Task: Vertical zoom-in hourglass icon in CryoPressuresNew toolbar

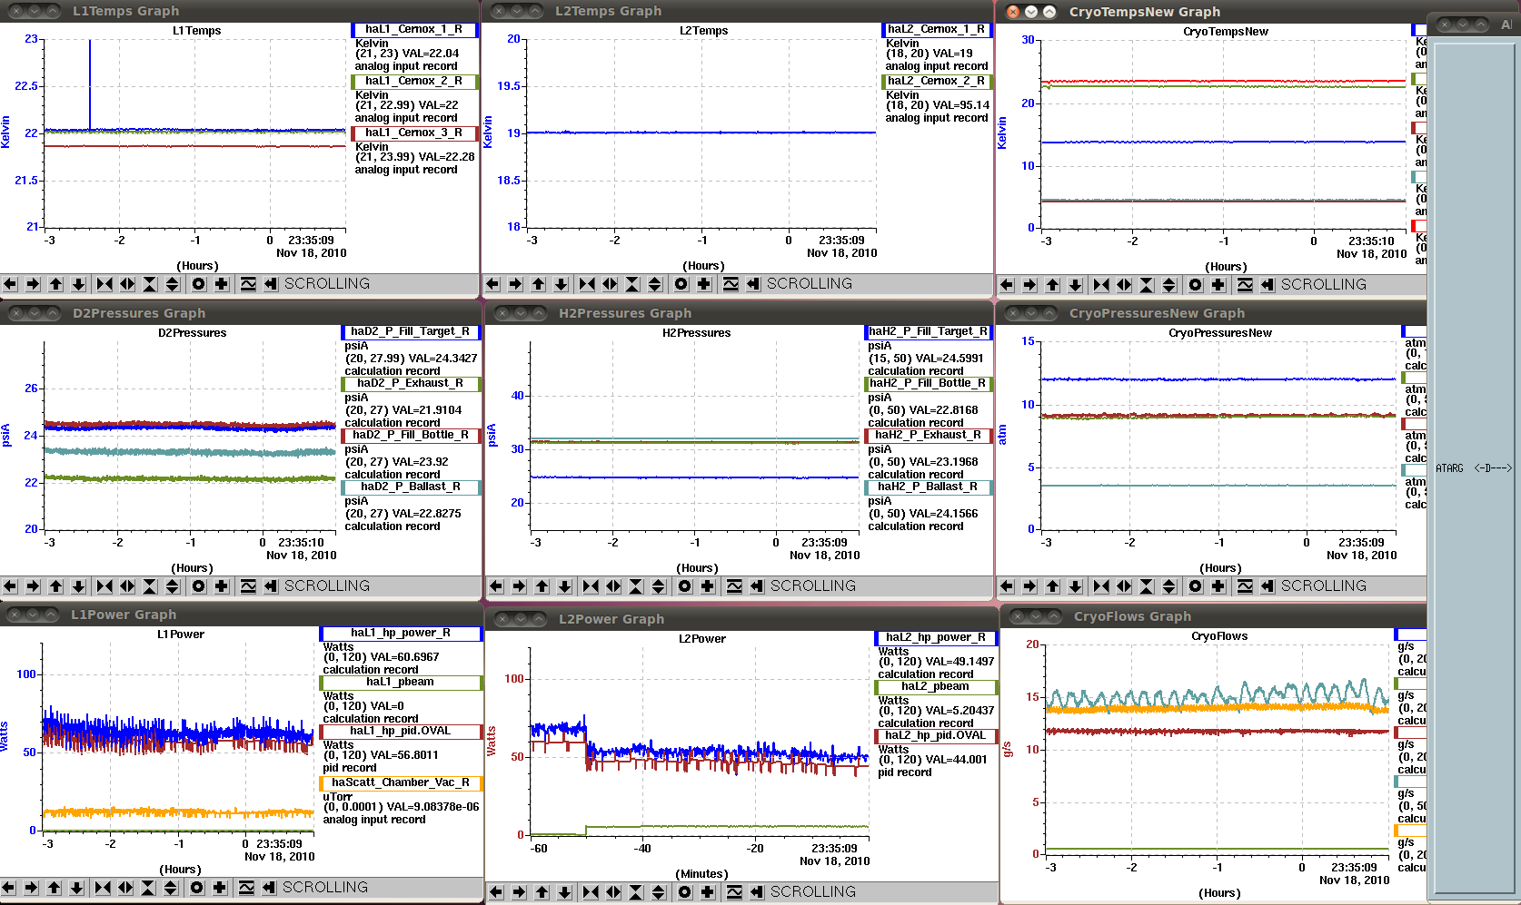Action: [1147, 586]
